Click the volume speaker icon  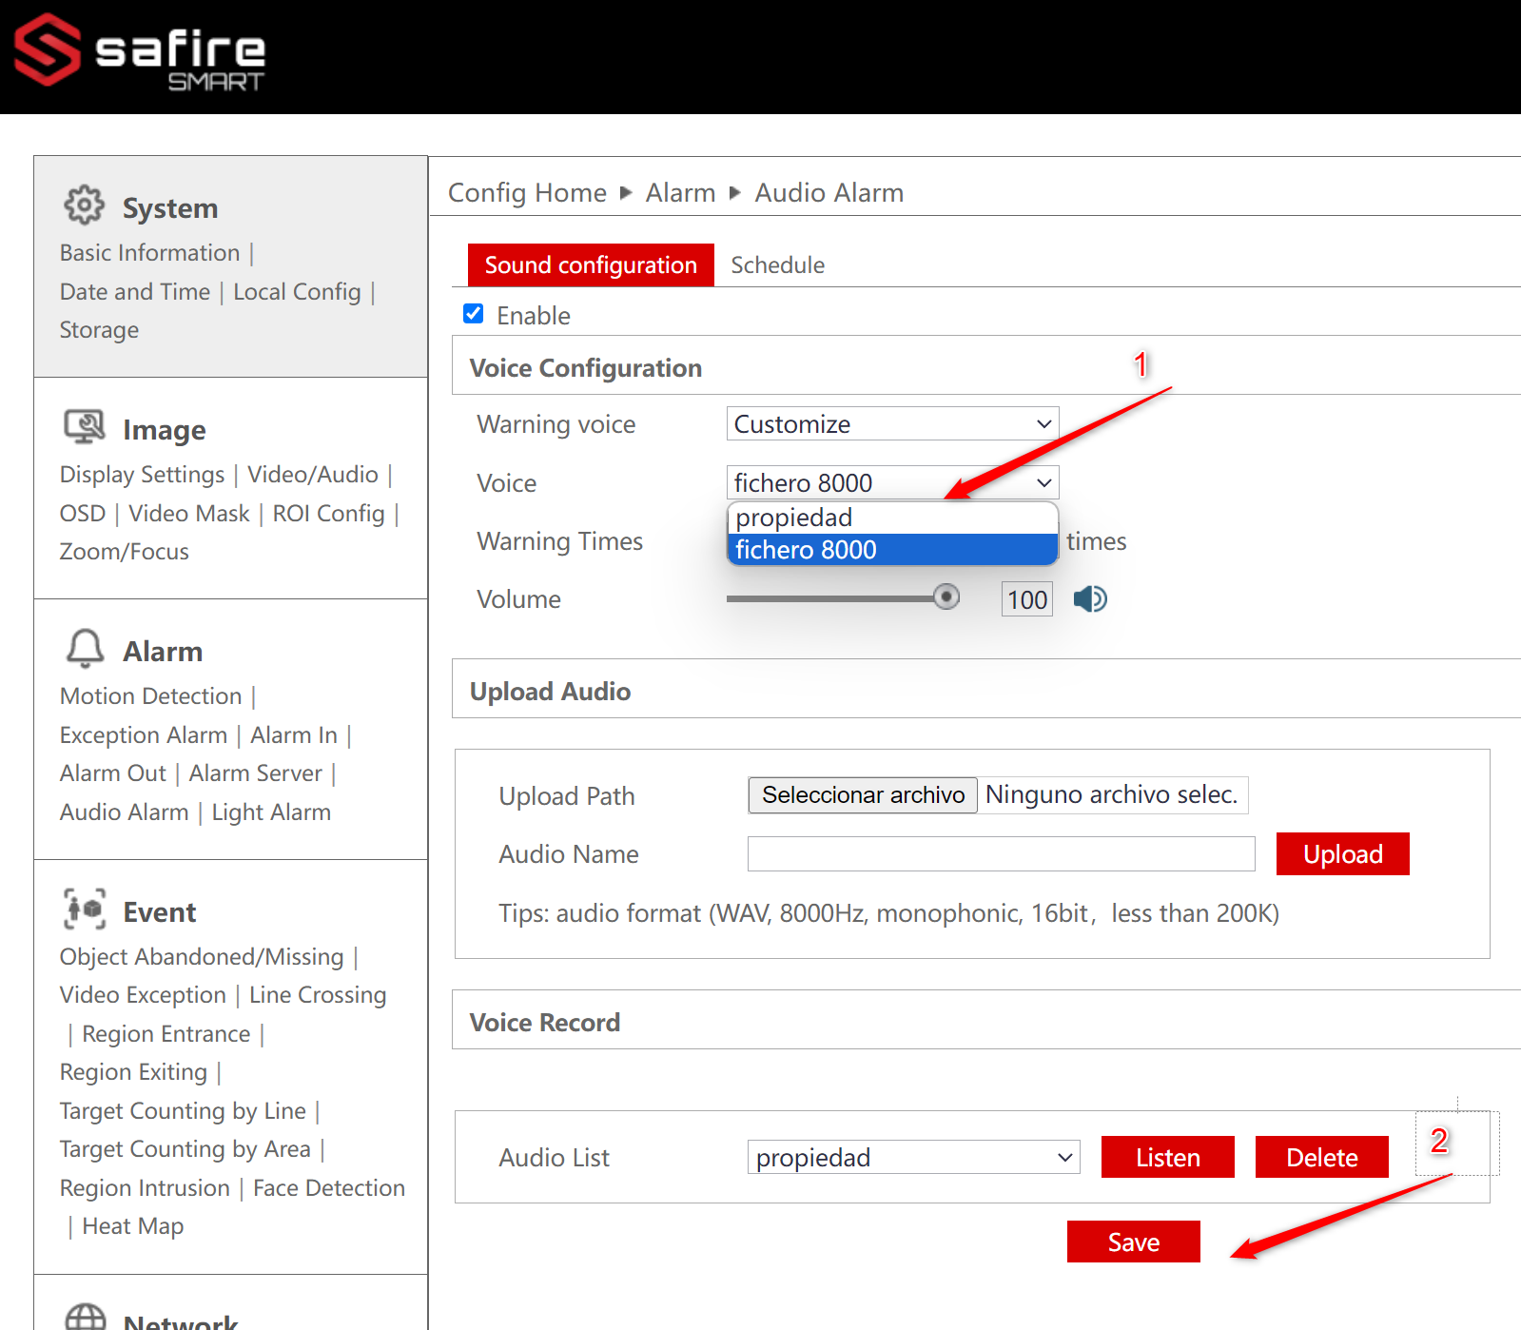[x=1090, y=599]
